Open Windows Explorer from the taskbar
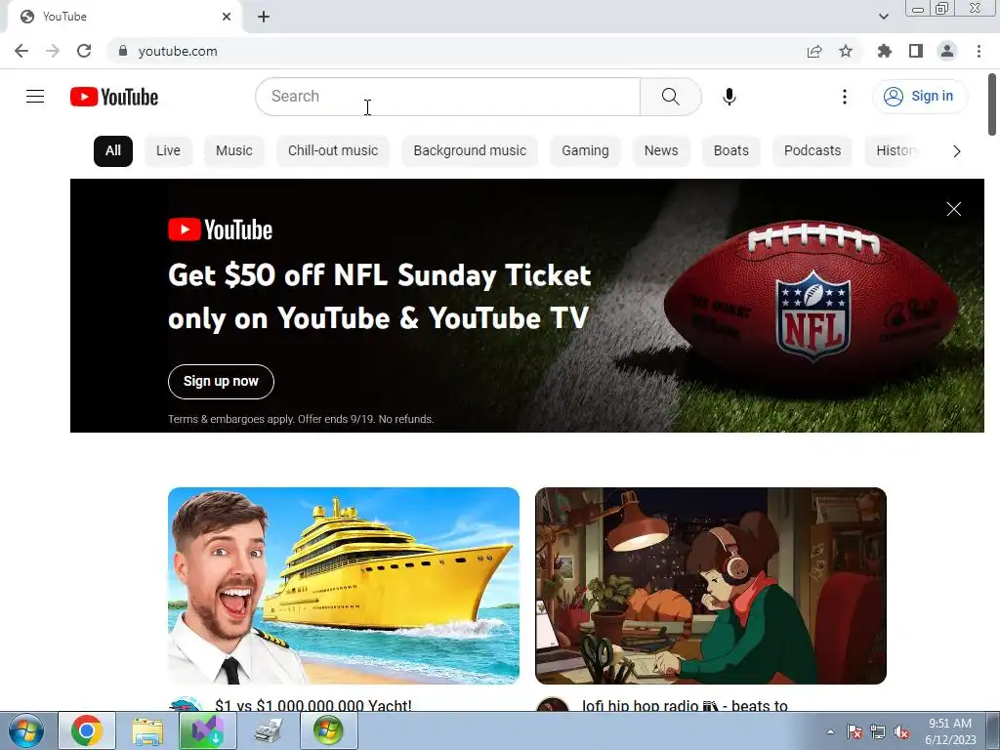The image size is (1000, 750). click(x=147, y=730)
